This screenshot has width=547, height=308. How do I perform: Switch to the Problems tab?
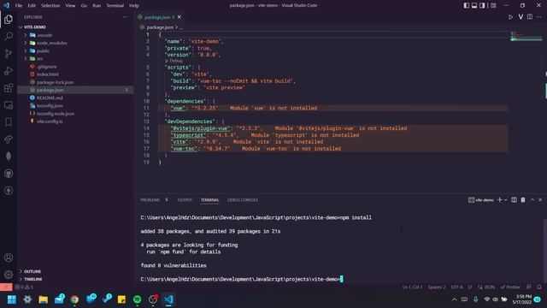coord(150,200)
